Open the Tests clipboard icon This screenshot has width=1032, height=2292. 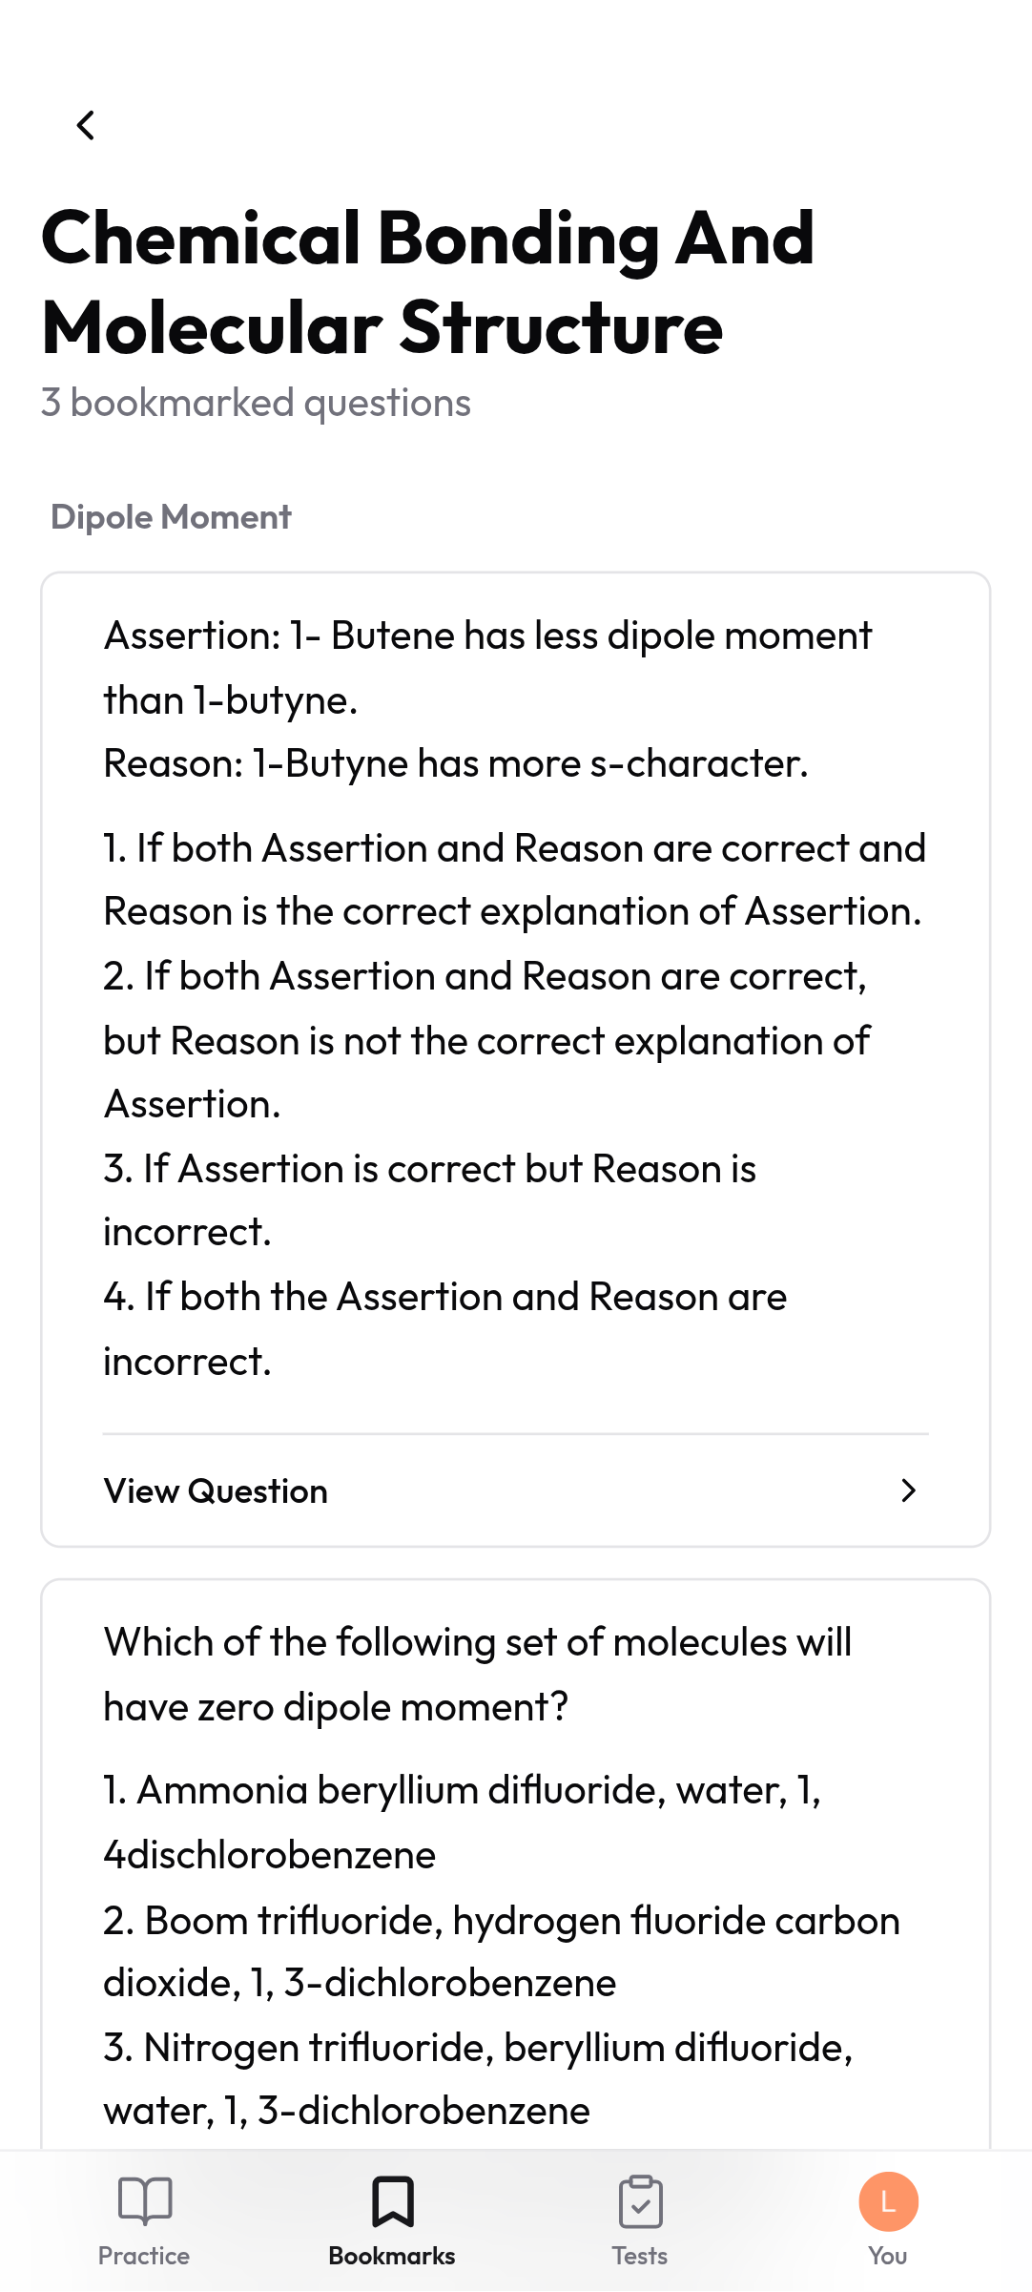coord(640,2201)
